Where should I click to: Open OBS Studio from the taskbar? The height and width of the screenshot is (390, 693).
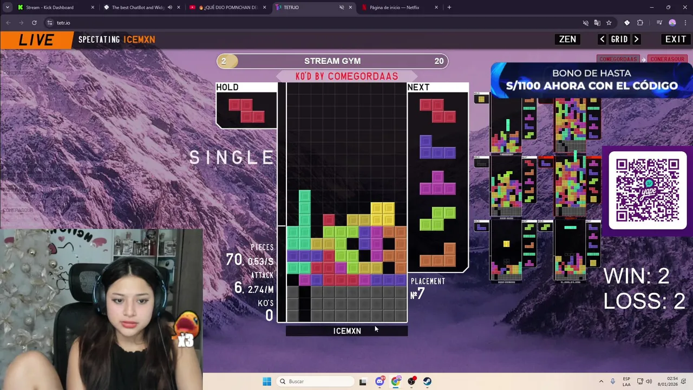tap(412, 381)
